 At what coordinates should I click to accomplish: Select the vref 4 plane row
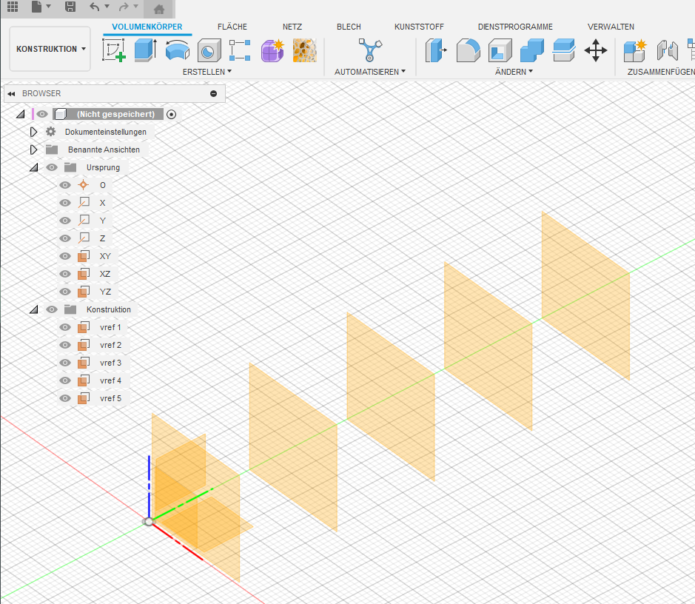tap(94, 380)
